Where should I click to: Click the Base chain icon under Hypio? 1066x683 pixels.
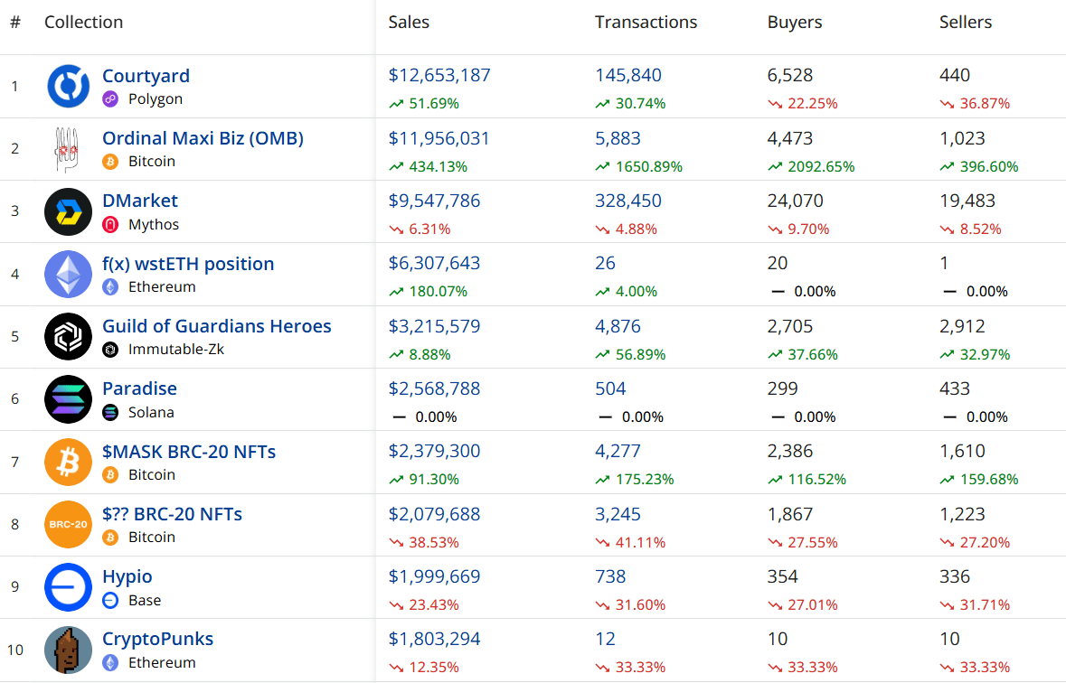pyautogui.click(x=110, y=600)
